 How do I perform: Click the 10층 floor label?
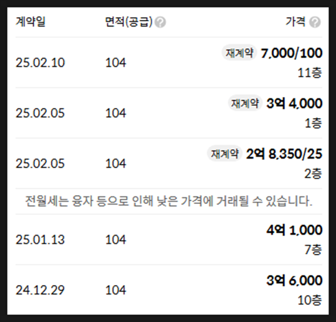point(310,300)
